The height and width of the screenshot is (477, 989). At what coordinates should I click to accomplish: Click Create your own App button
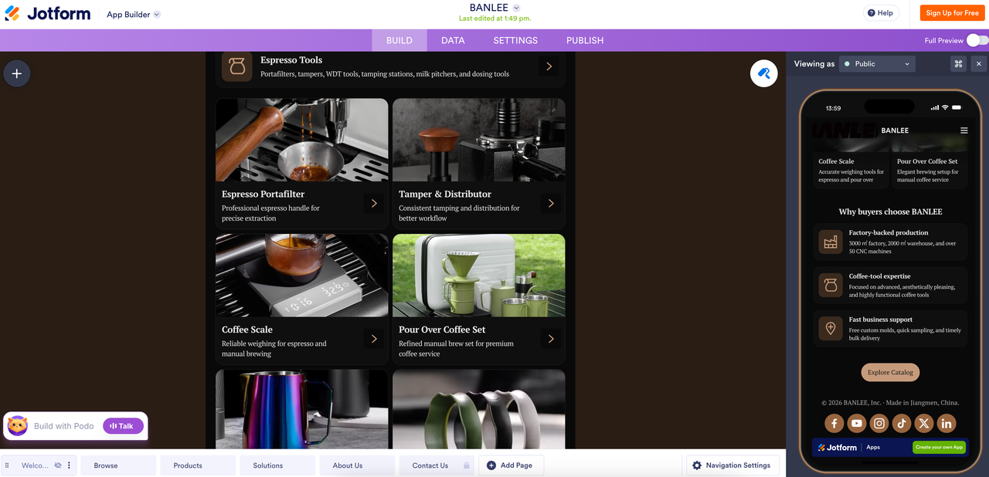pos(939,447)
